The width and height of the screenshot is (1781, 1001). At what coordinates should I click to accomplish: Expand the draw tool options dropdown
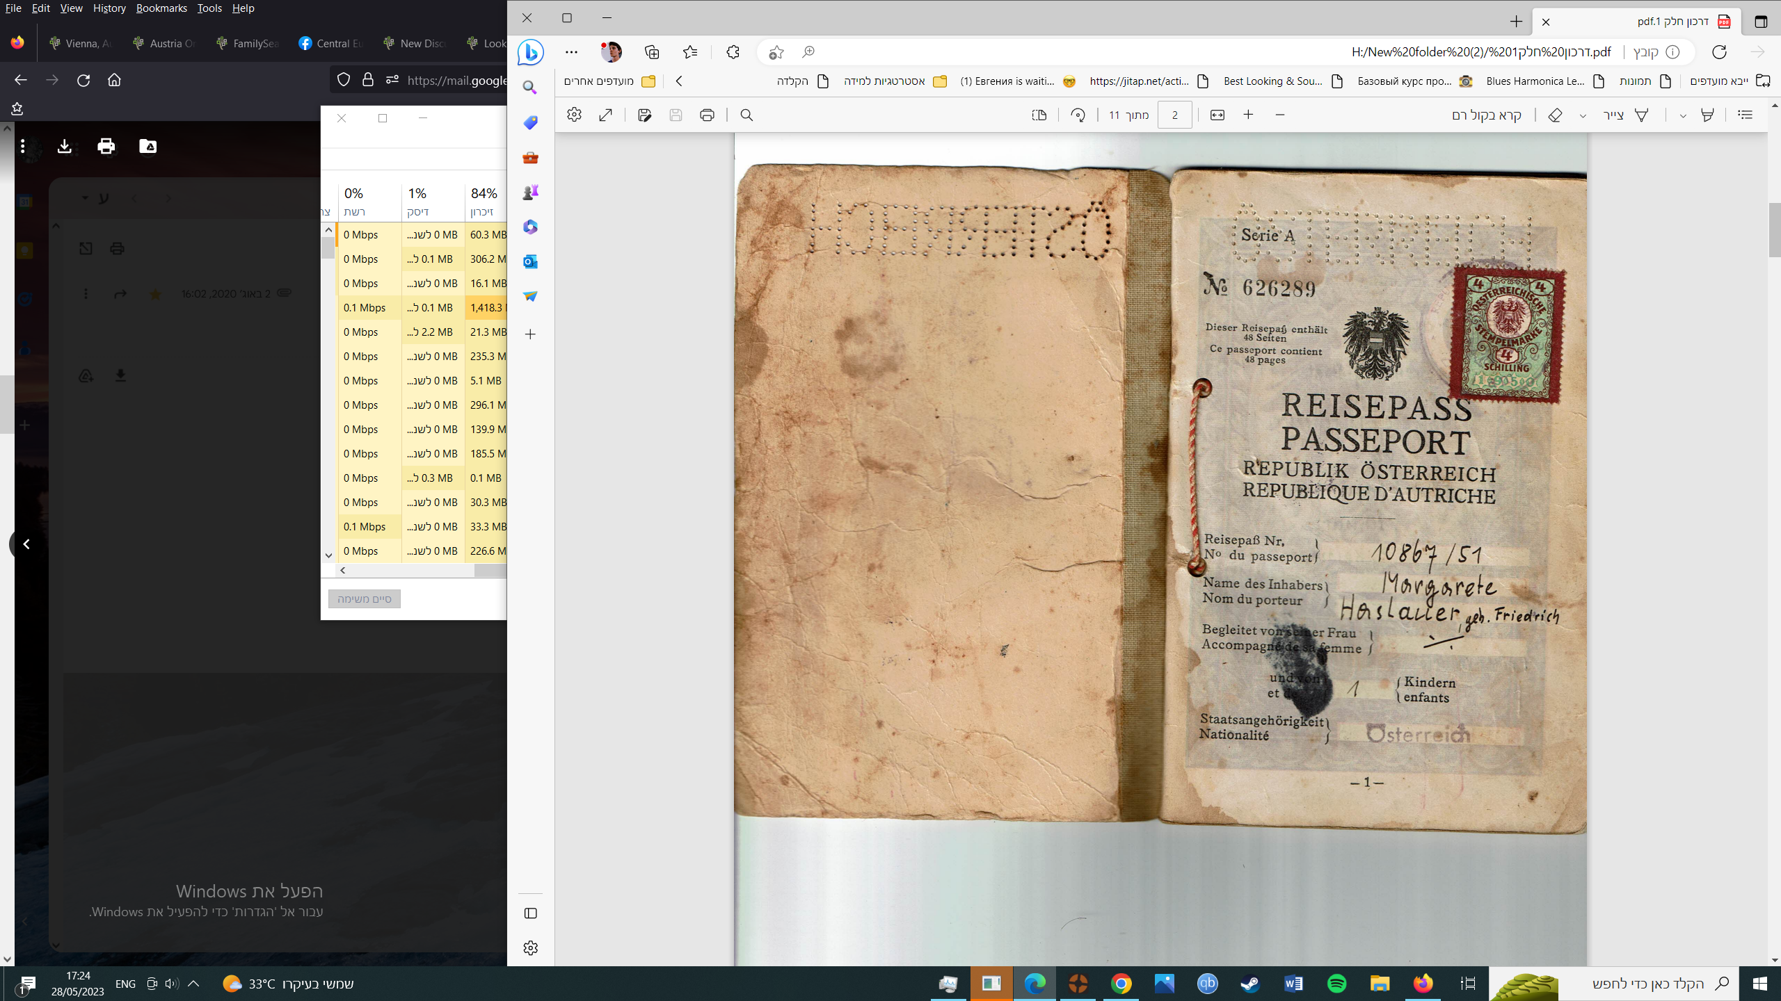pos(1583,116)
